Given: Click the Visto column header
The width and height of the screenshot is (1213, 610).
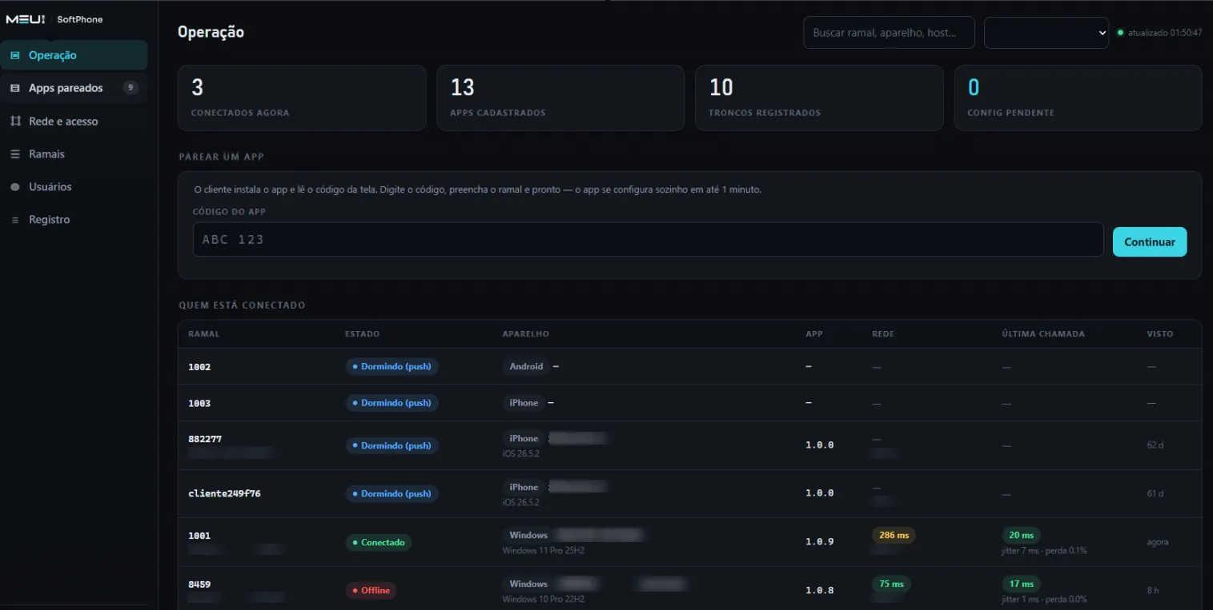Looking at the screenshot, I should [1159, 333].
